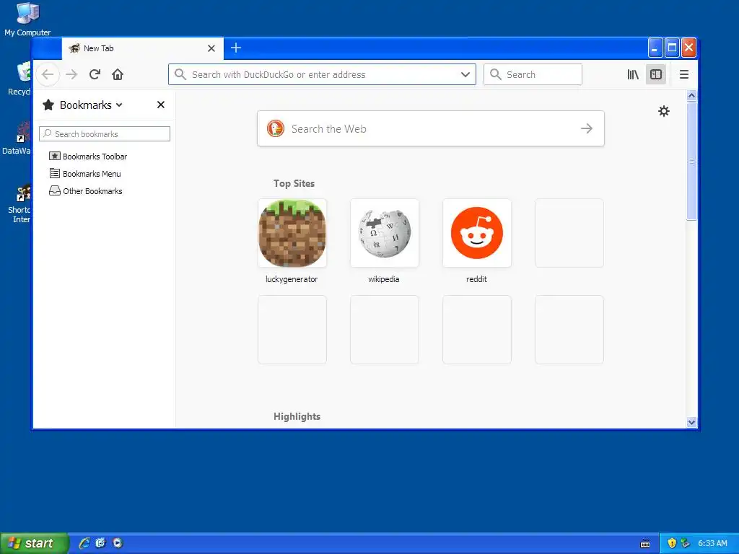Maximize the browser window

(x=672, y=48)
